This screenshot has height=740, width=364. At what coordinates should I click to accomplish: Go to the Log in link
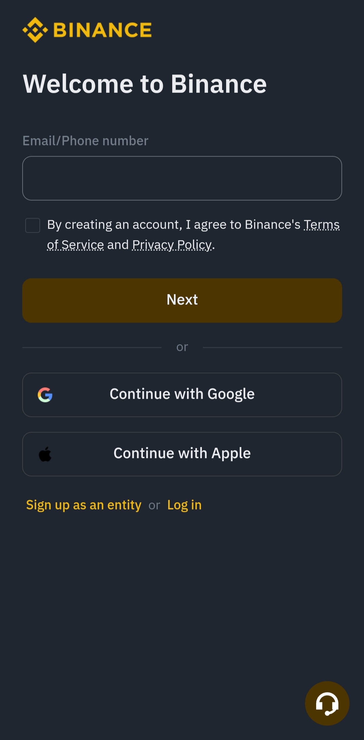pyautogui.click(x=184, y=505)
